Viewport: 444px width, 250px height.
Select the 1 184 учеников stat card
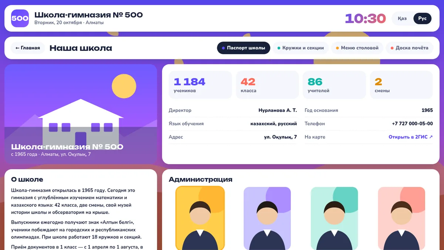click(200, 85)
